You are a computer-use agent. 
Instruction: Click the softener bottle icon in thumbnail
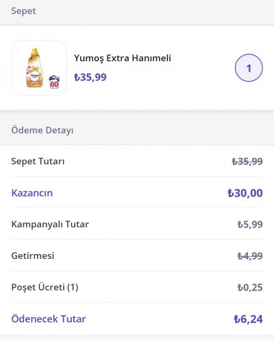point(34,68)
